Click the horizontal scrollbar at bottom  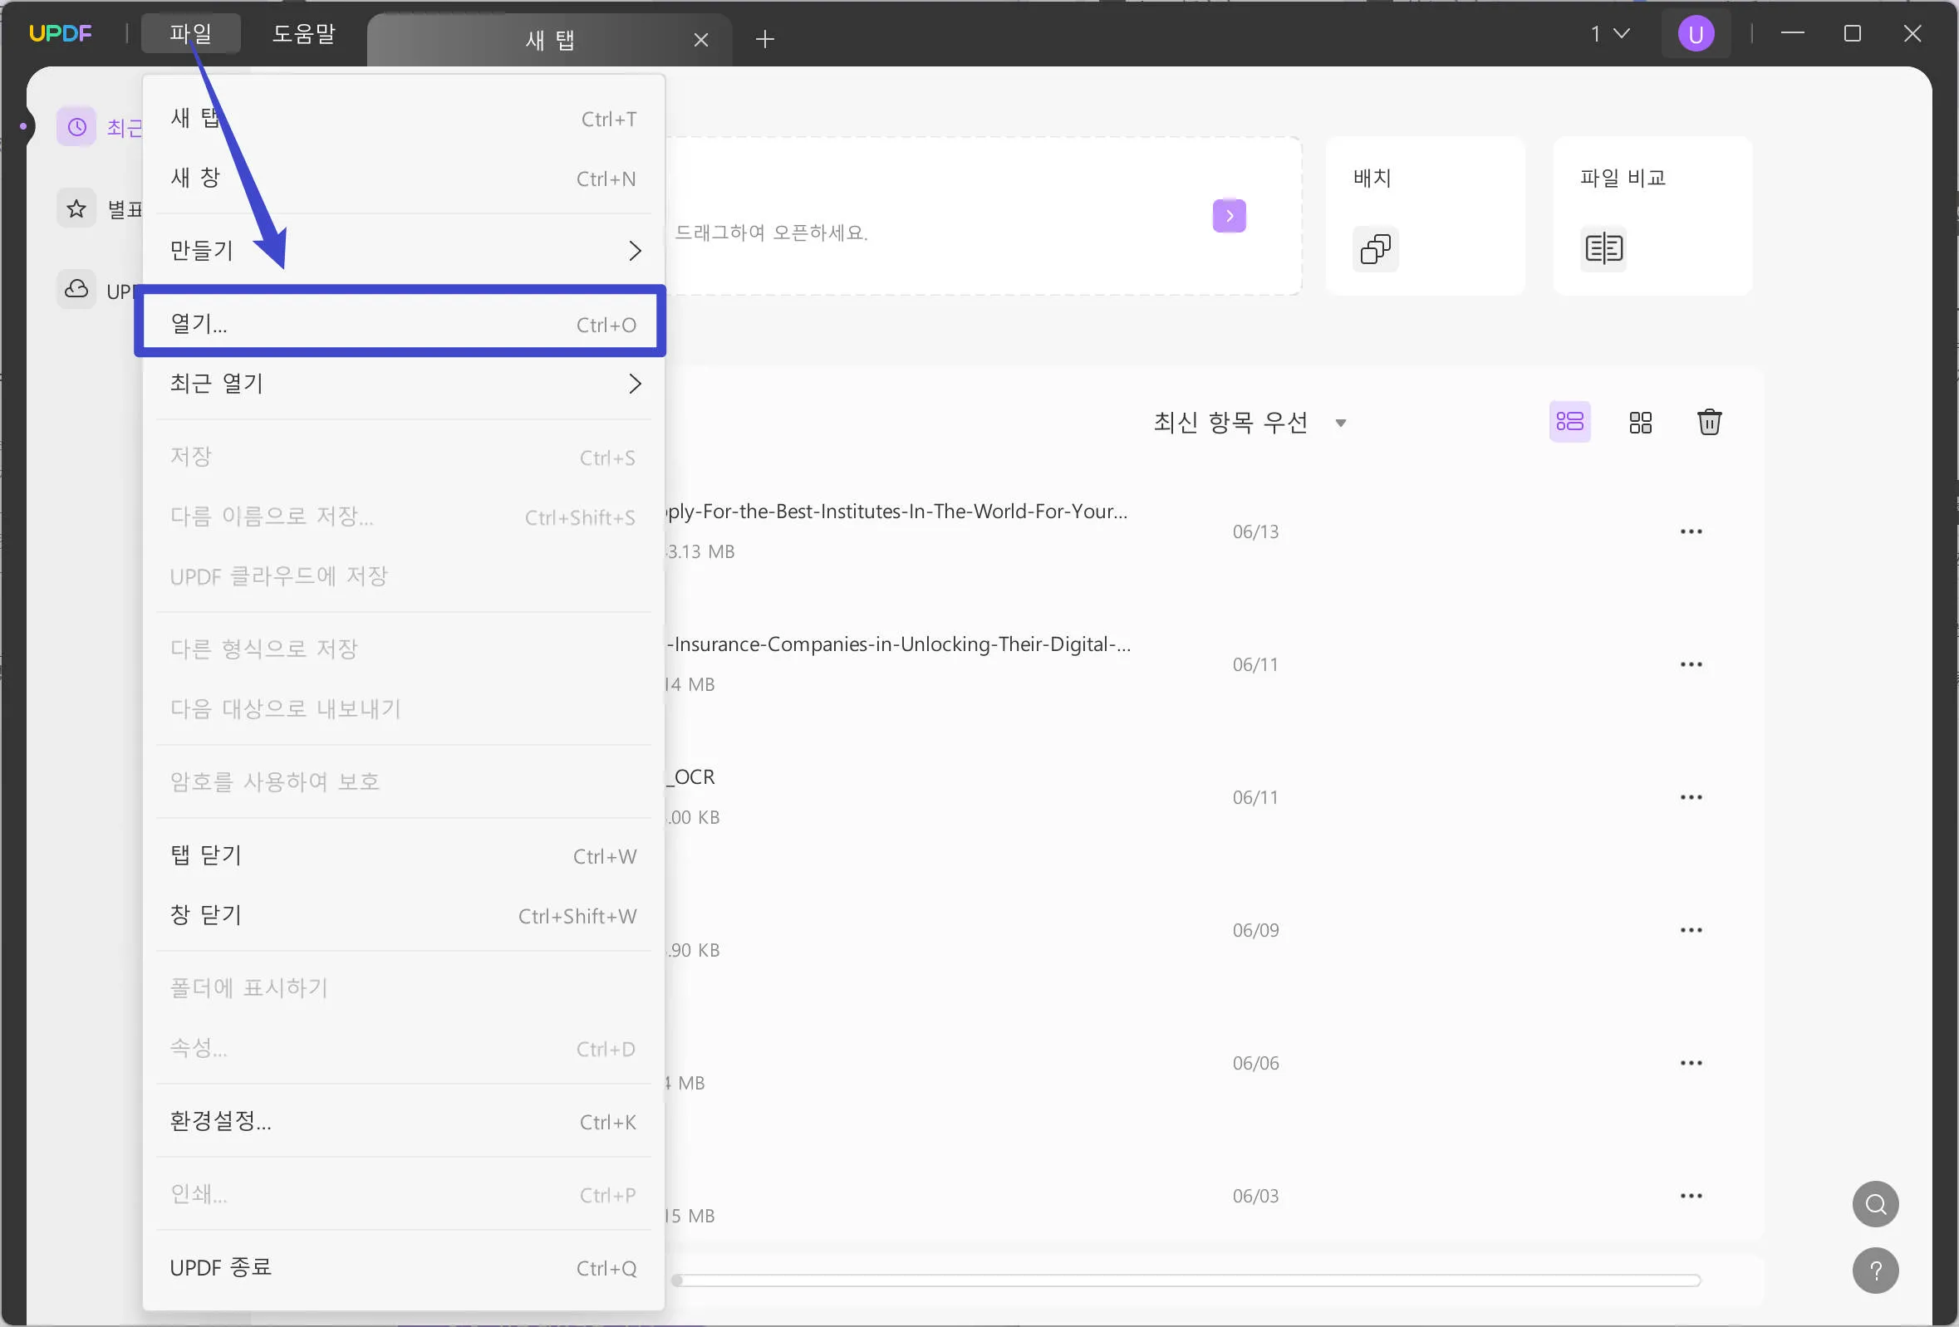click(1186, 1280)
